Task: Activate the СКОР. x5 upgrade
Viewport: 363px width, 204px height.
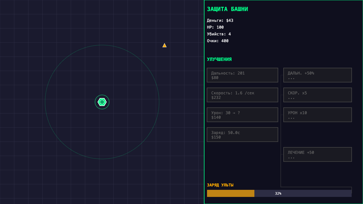Action: tap(317, 95)
